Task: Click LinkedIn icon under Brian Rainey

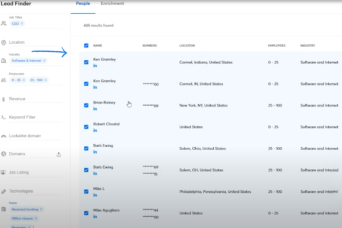Action: pos(95,109)
